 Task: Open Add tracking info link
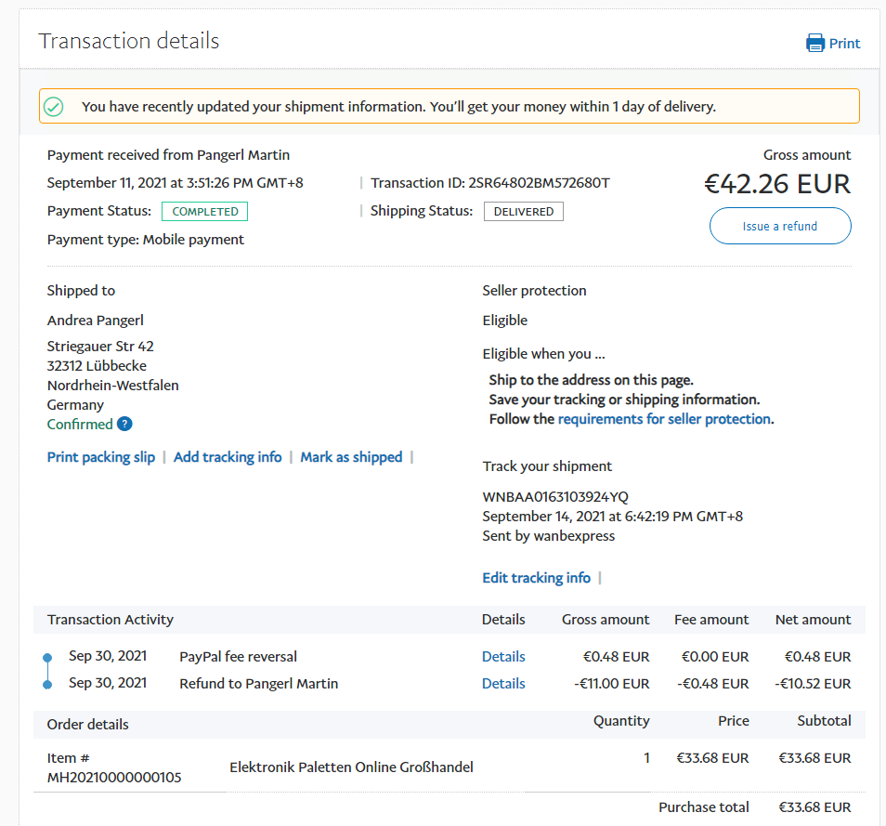(228, 457)
